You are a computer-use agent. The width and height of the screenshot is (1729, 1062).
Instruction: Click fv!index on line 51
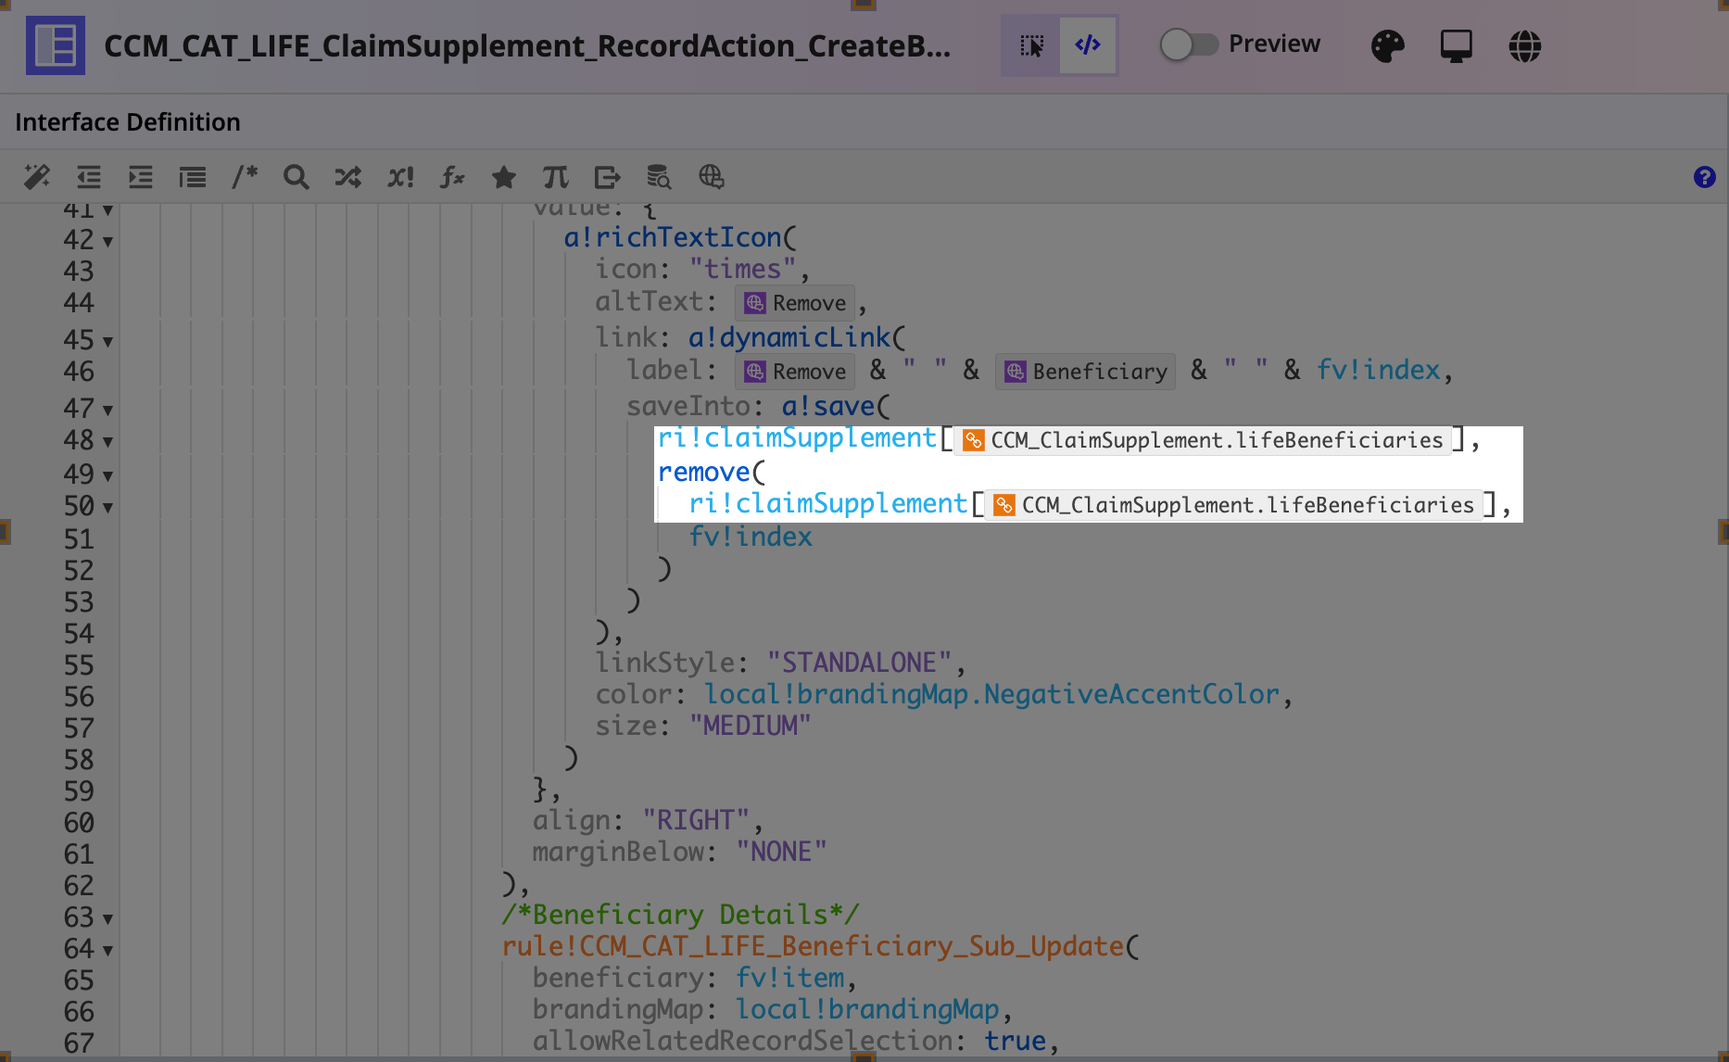pos(751,537)
